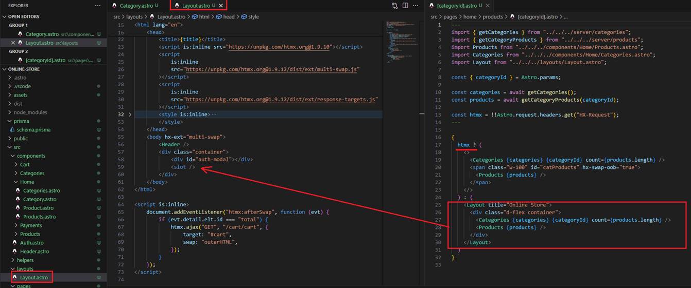Expand the Products folder in explorer

(x=30, y=234)
